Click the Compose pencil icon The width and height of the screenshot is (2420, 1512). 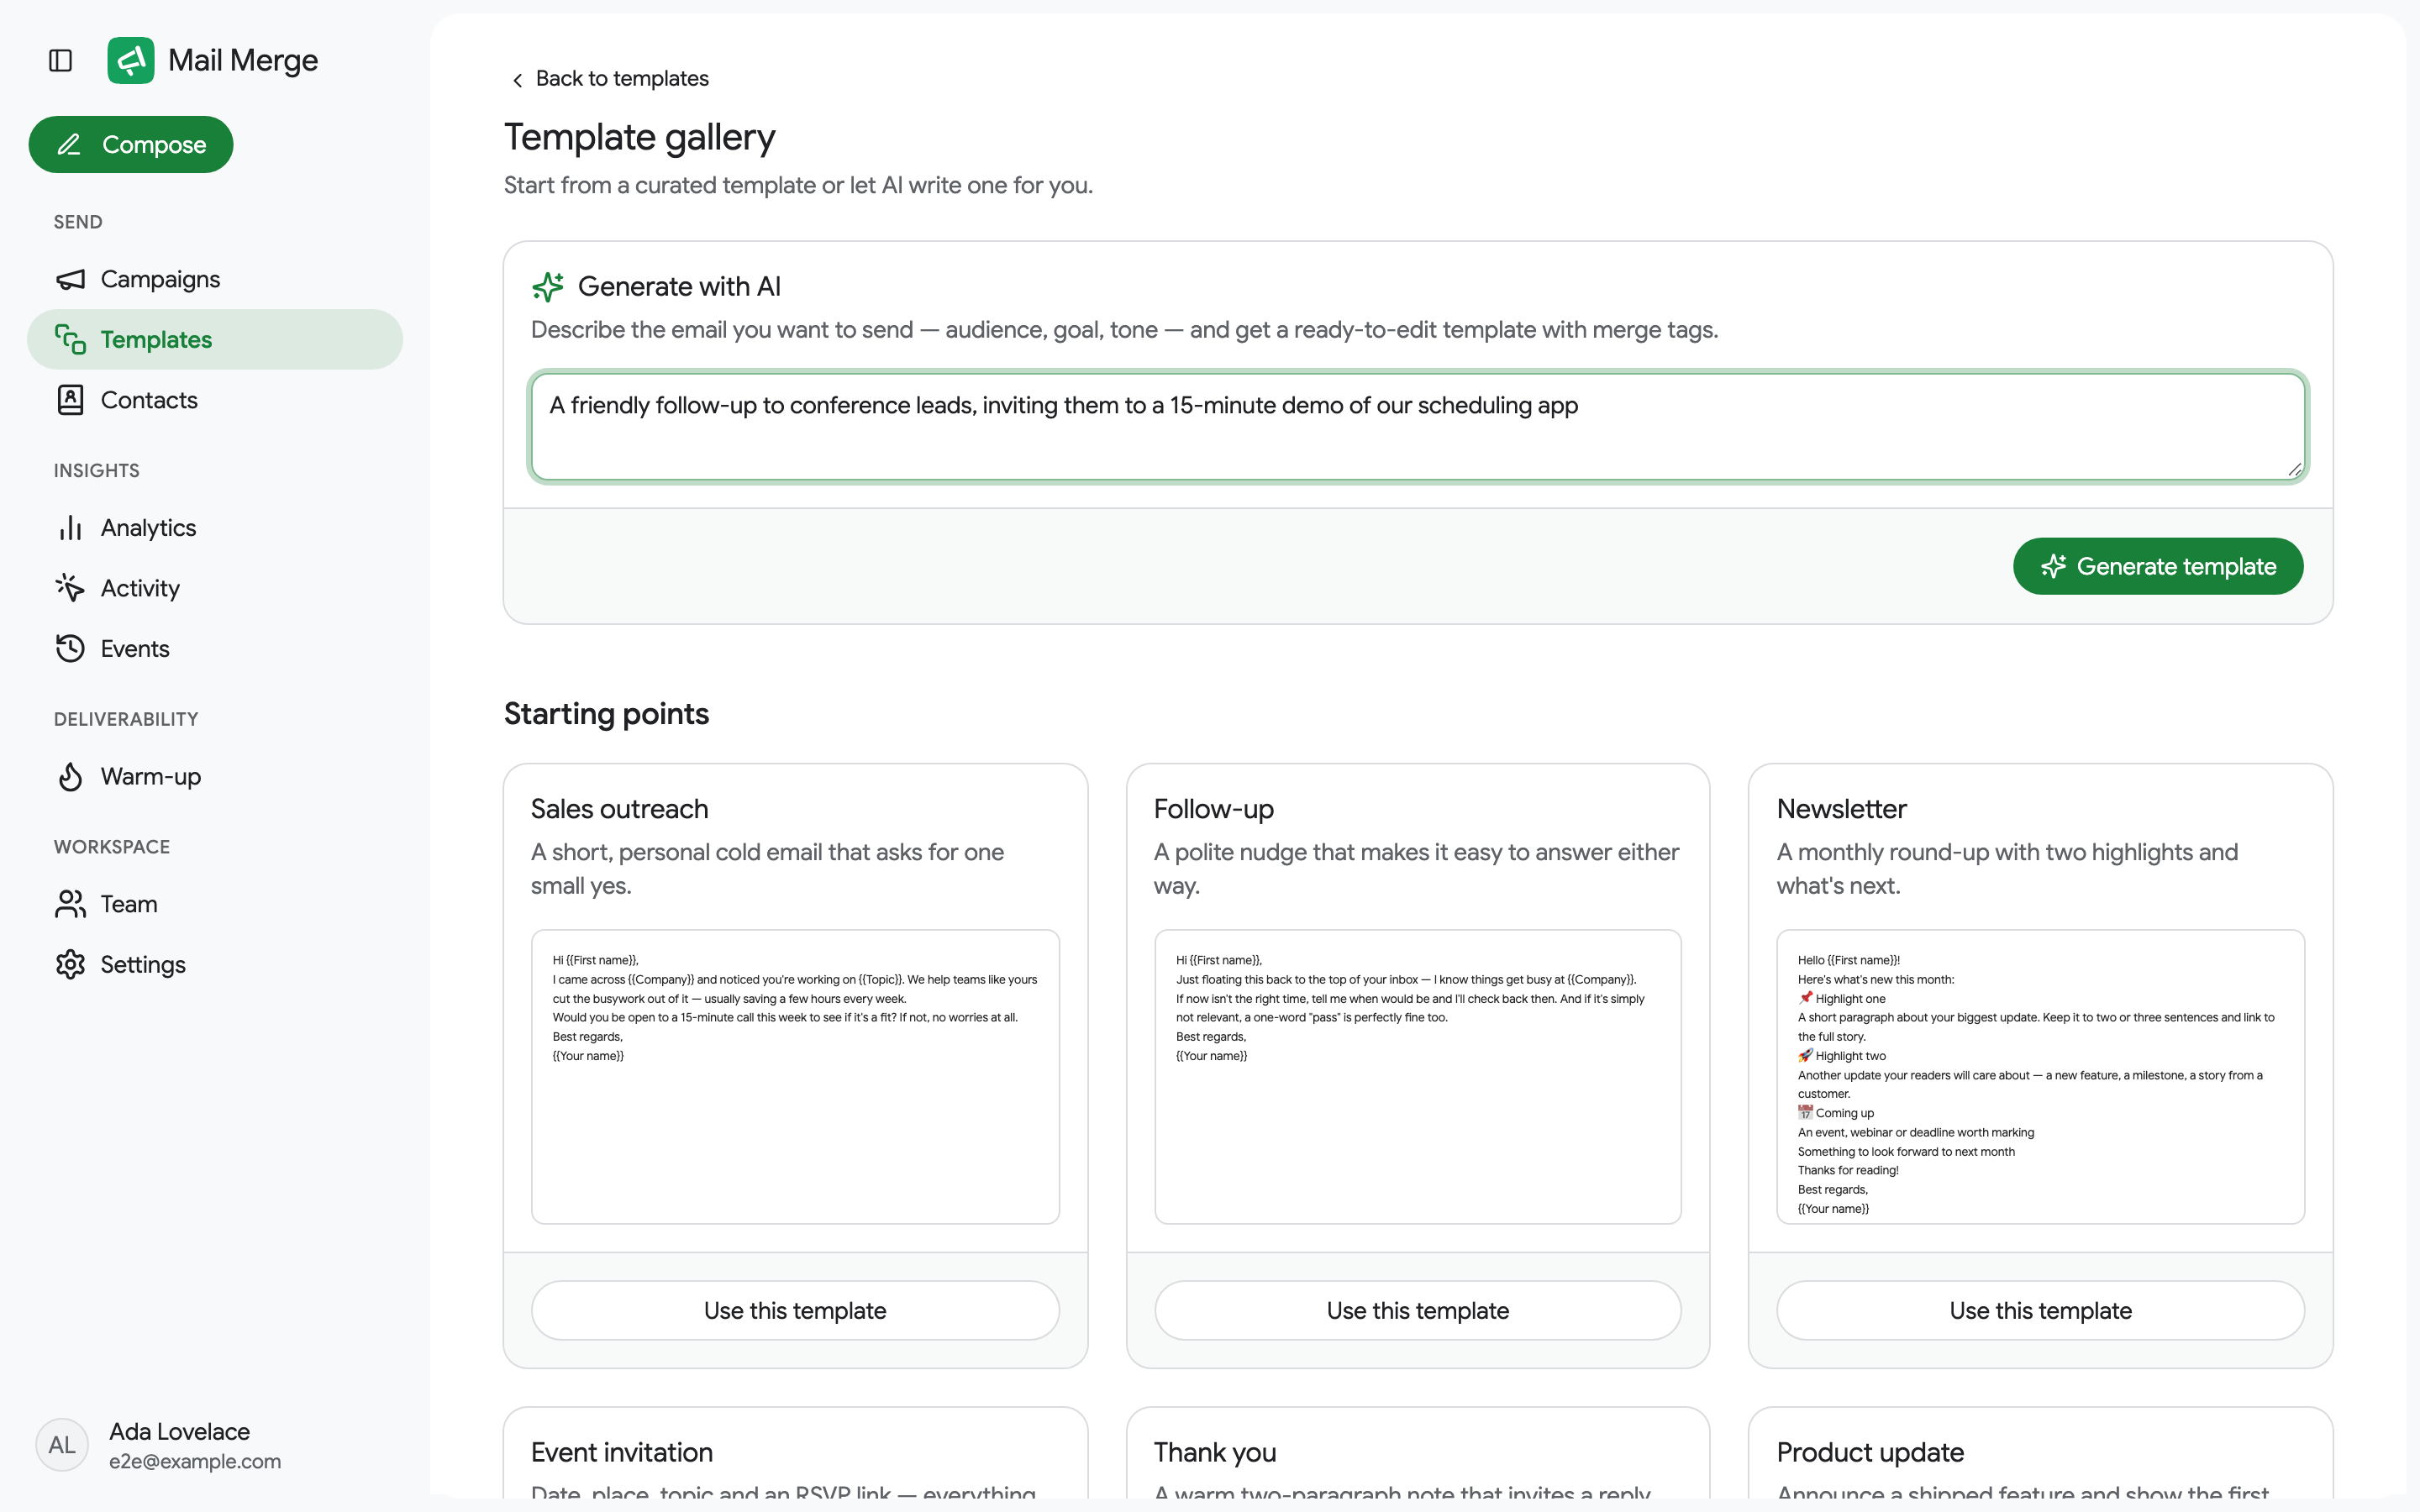tap(69, 145)
